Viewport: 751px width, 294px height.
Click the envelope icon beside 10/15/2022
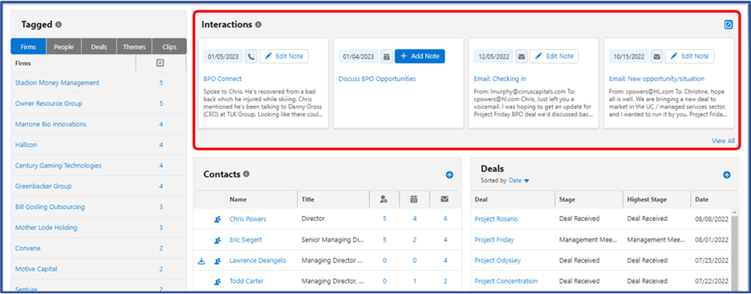point(657,56)
